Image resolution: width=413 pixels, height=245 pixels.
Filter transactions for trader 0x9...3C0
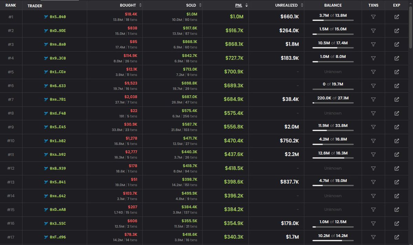(x=373, y=58)
